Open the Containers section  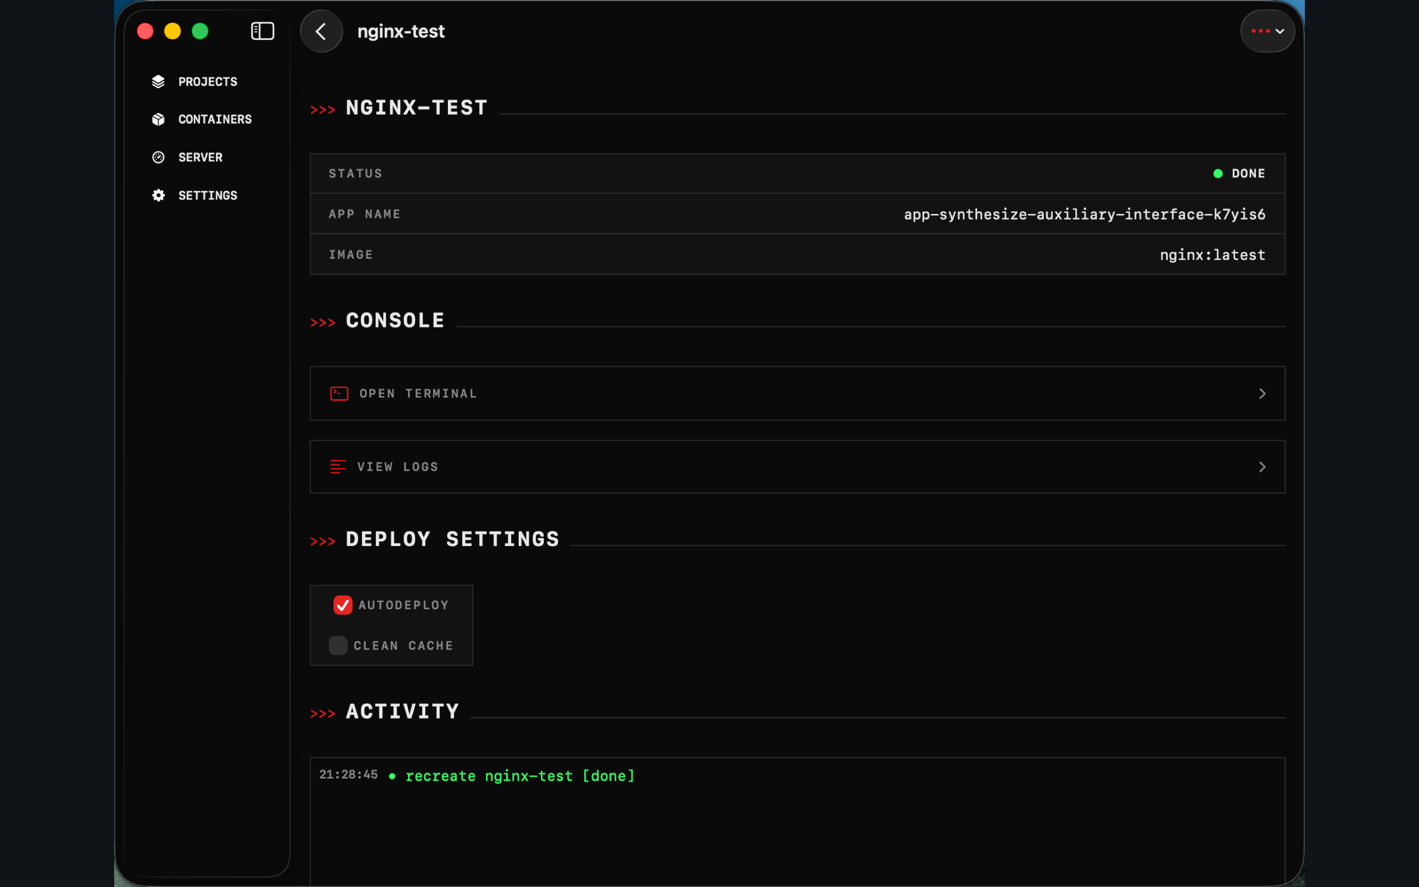[x=215, y=119]
